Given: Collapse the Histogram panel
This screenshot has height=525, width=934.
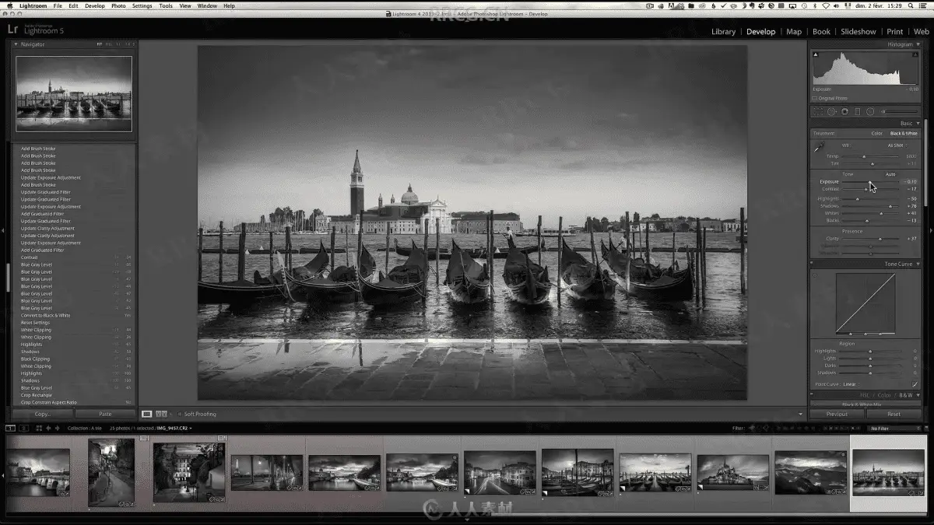Looking at the screenshot, I should (x=918, y=44).
